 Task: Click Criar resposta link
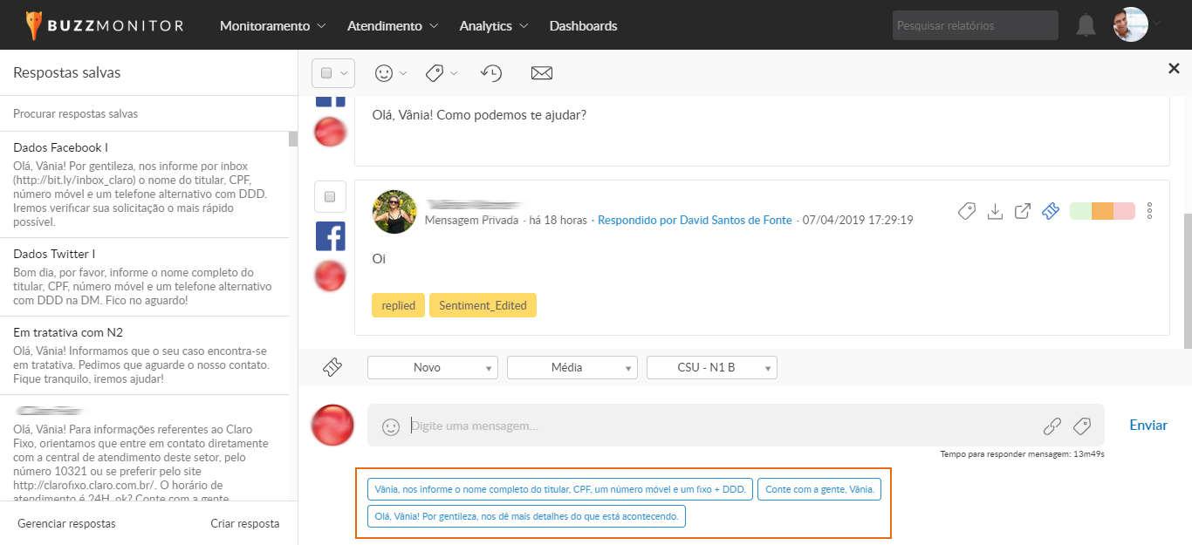click(244, 524)
